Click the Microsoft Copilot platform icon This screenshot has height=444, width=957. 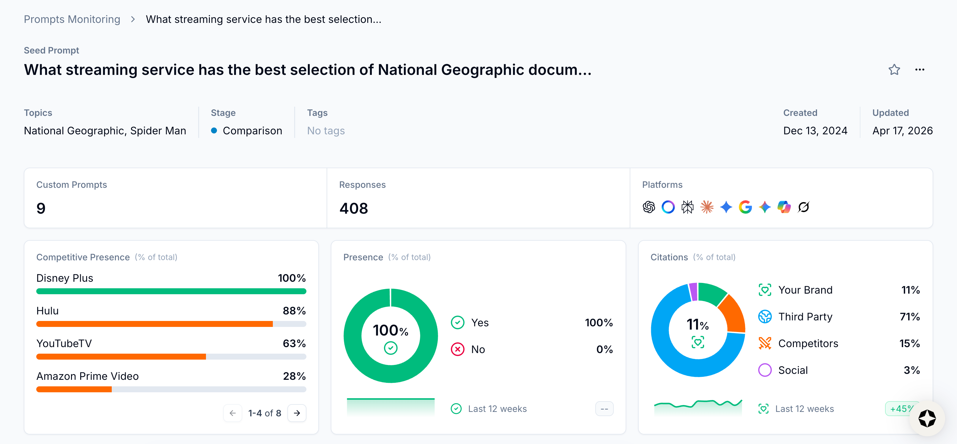point(784,207)
